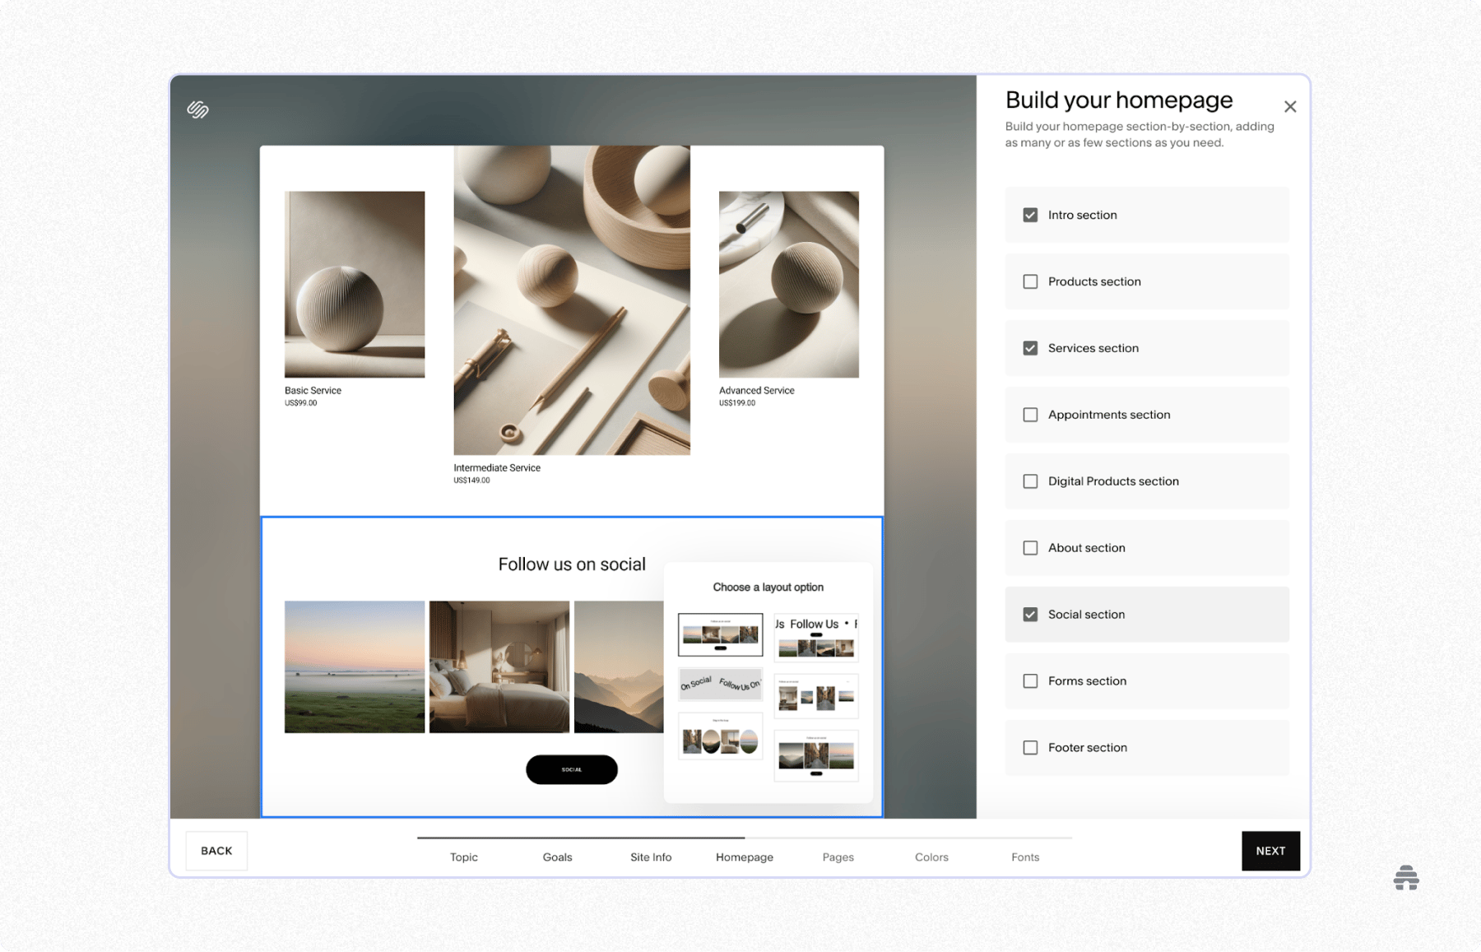Check the Footer section checkbox
This screenshot has width=1481, height=952.
tap(1030, 748)
